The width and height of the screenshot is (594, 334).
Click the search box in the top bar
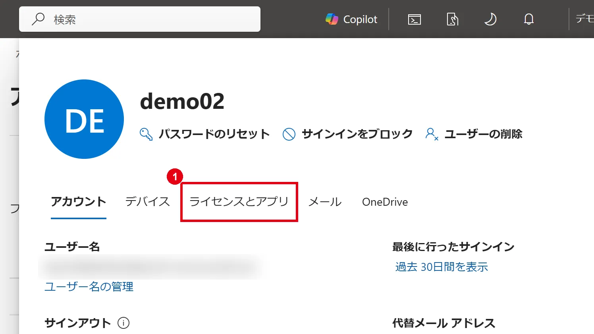[140, 19]
